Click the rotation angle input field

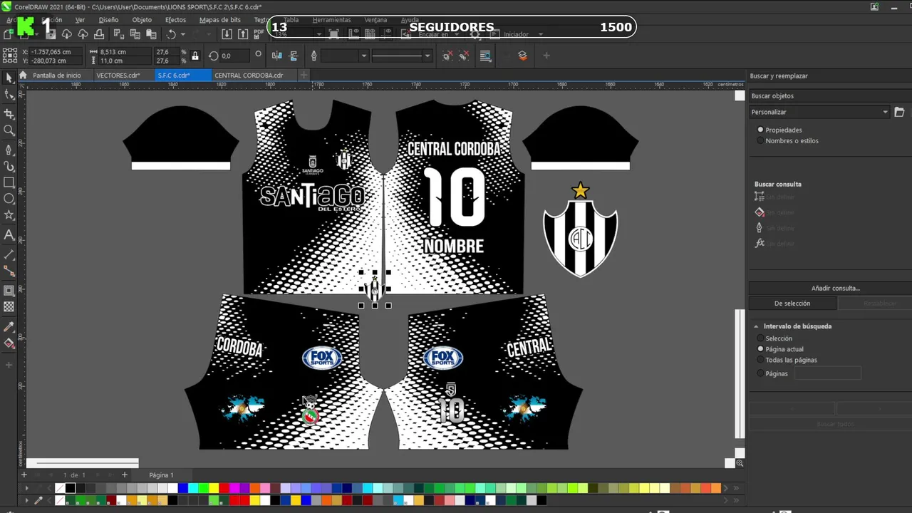(236, 56)
